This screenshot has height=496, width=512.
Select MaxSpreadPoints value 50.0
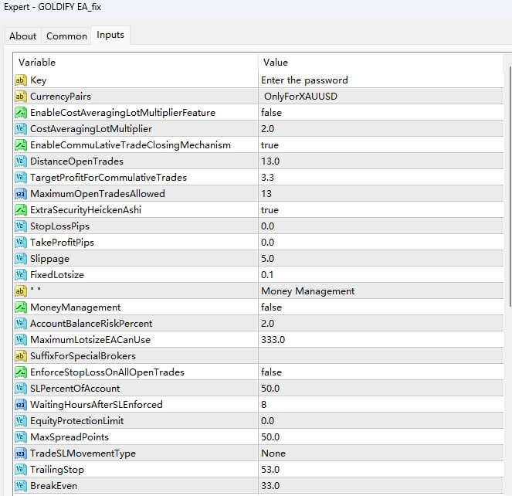270,437
